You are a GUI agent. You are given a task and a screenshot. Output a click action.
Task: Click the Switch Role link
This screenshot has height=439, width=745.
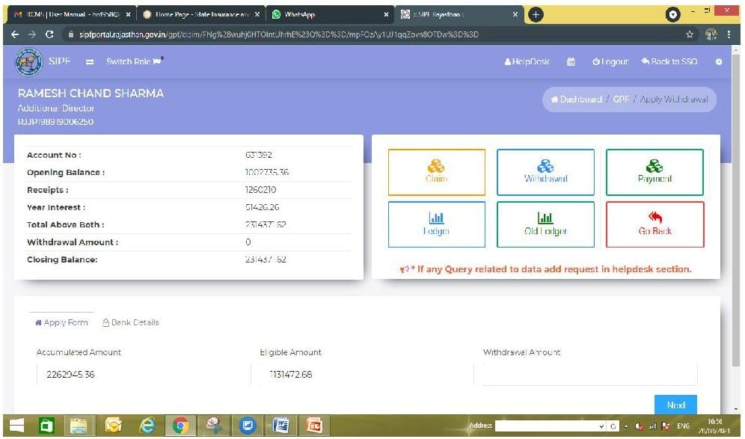point(135,62)
